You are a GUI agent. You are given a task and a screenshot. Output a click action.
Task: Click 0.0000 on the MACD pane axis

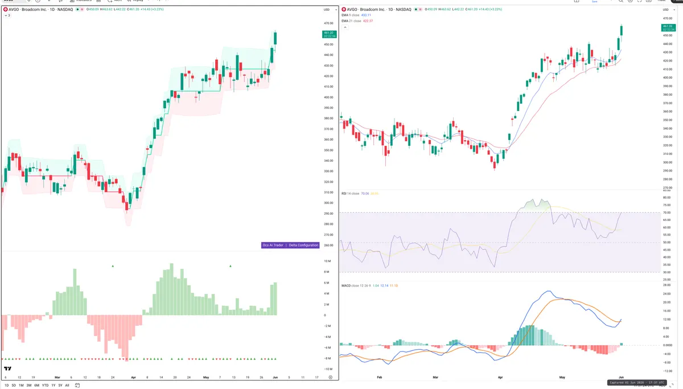point(667,345)
